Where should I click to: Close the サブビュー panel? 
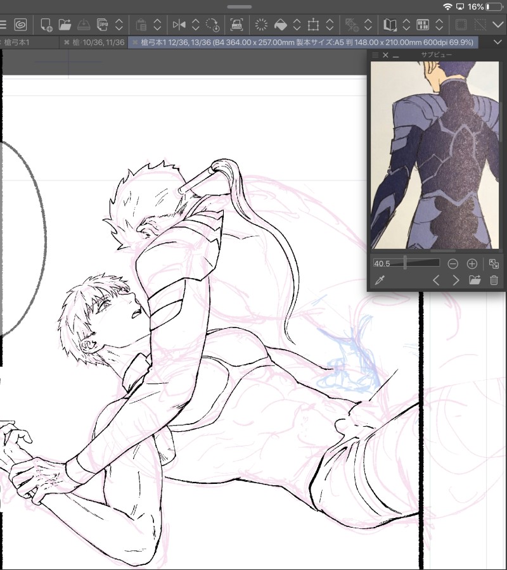pos(385,55)
